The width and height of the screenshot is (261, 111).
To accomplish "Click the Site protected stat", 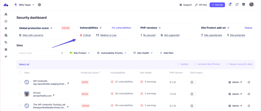I will [236, 35].
